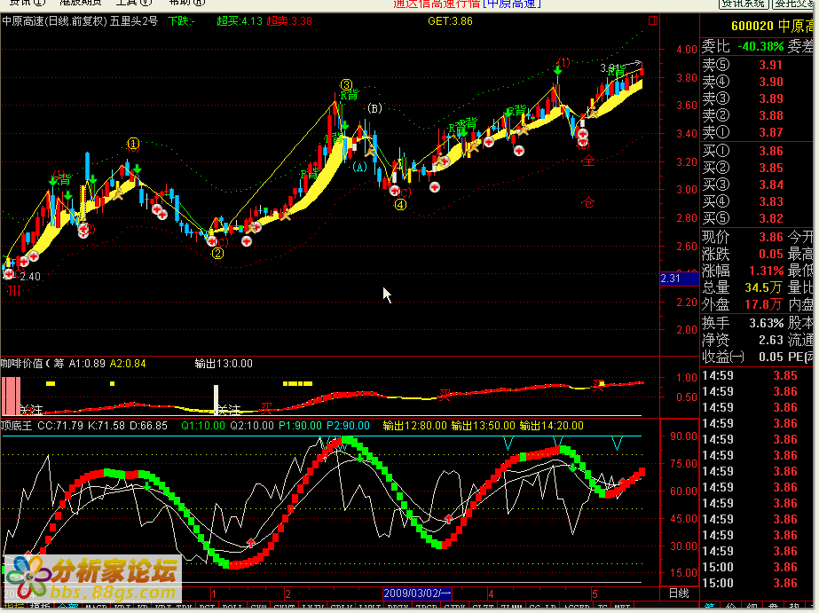Click the 资讯系统 button
819x613 pixels.
pyautogui.click(x=743, y=4)
